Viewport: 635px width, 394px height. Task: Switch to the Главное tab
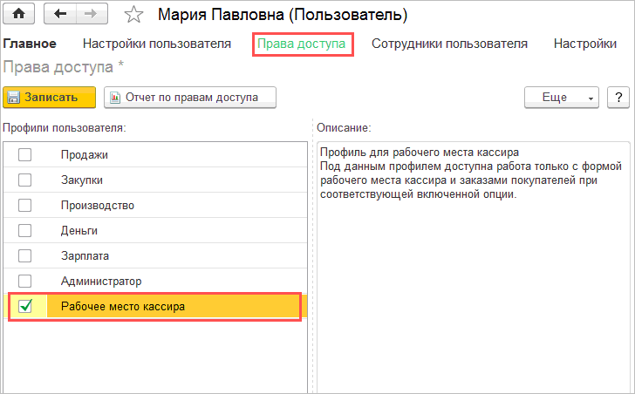tap(29, 44)
